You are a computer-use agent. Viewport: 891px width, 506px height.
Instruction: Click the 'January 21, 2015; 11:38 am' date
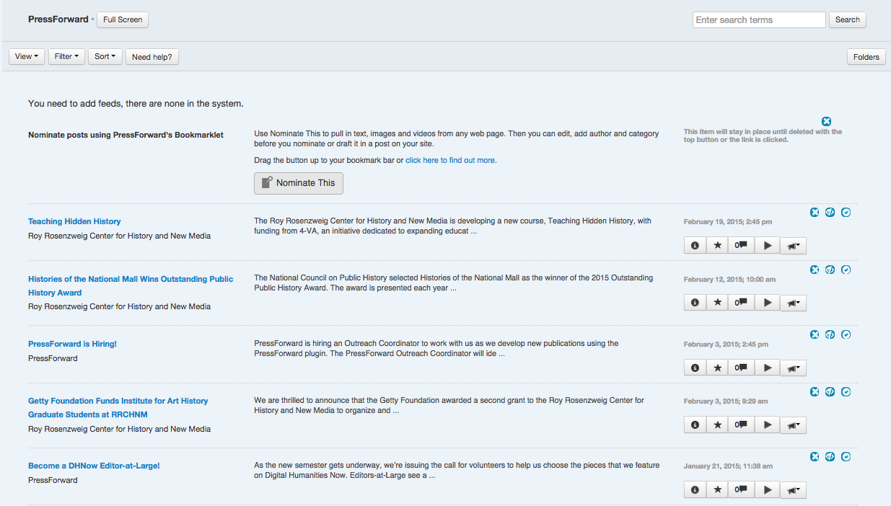[x=728, y=466]
